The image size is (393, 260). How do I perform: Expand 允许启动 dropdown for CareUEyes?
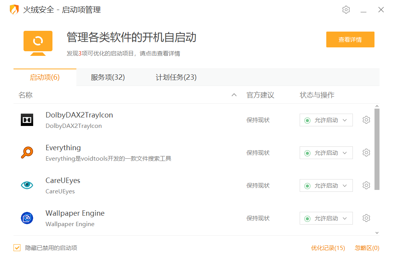(326, 186)
